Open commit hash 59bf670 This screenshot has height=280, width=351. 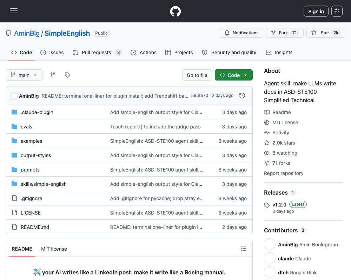click(200, 96)
